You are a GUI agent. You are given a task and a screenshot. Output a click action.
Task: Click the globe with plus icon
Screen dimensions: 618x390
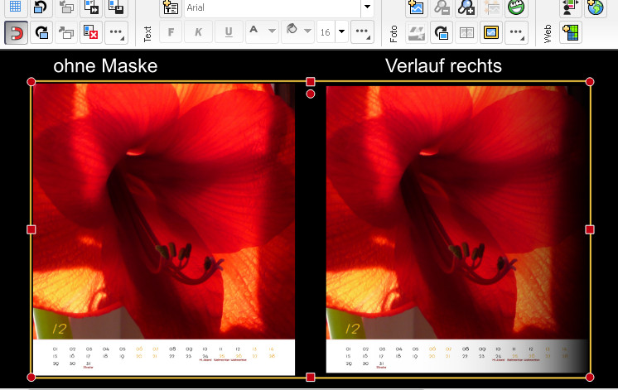coord(595,7)
